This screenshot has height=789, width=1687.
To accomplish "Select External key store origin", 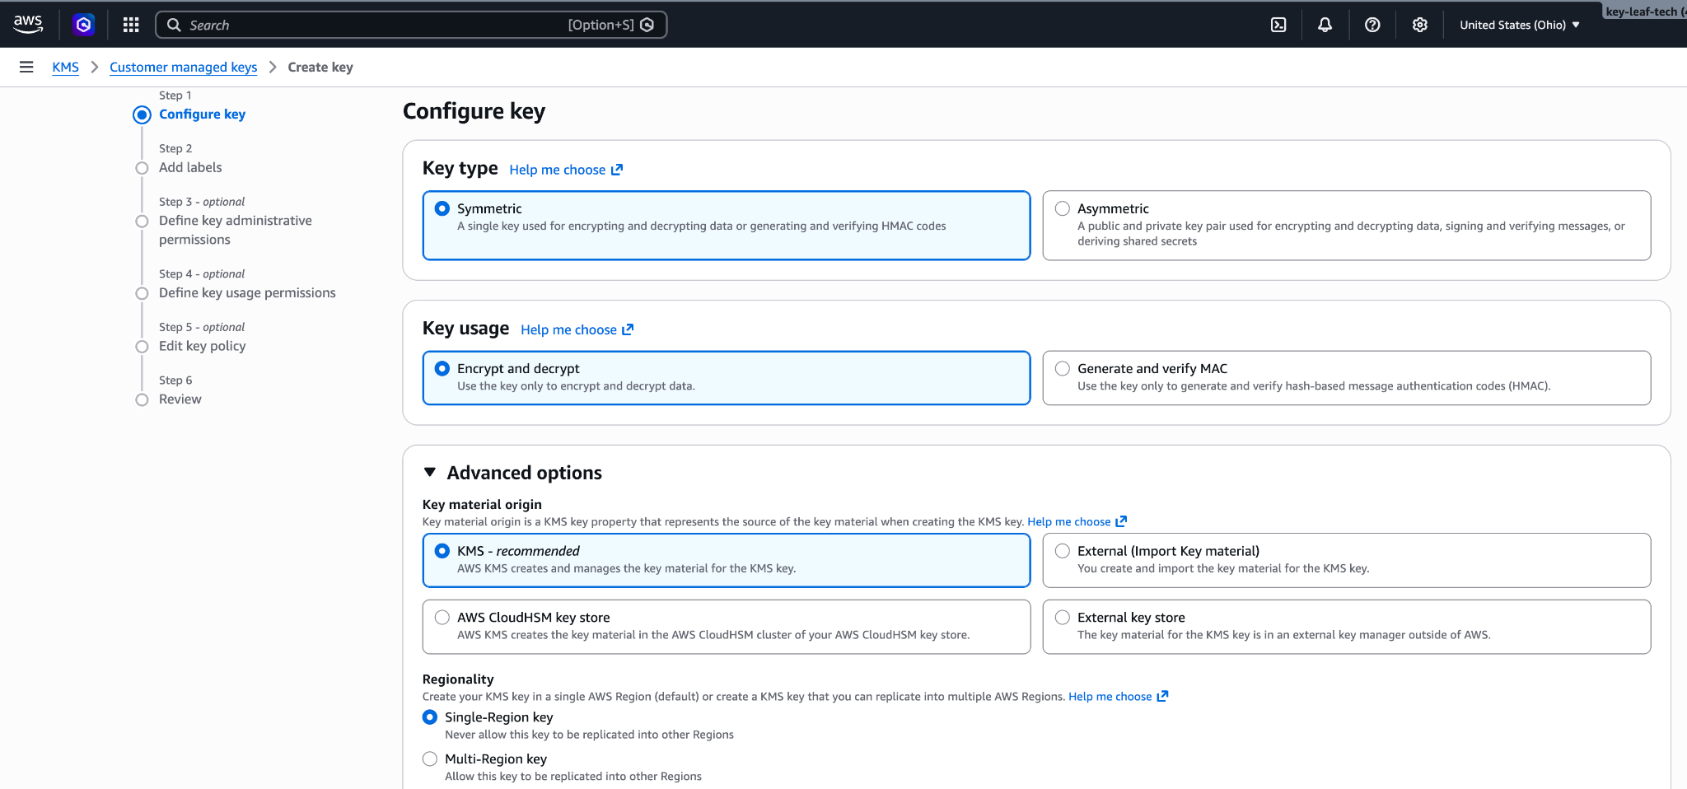I will [1346, 627].
